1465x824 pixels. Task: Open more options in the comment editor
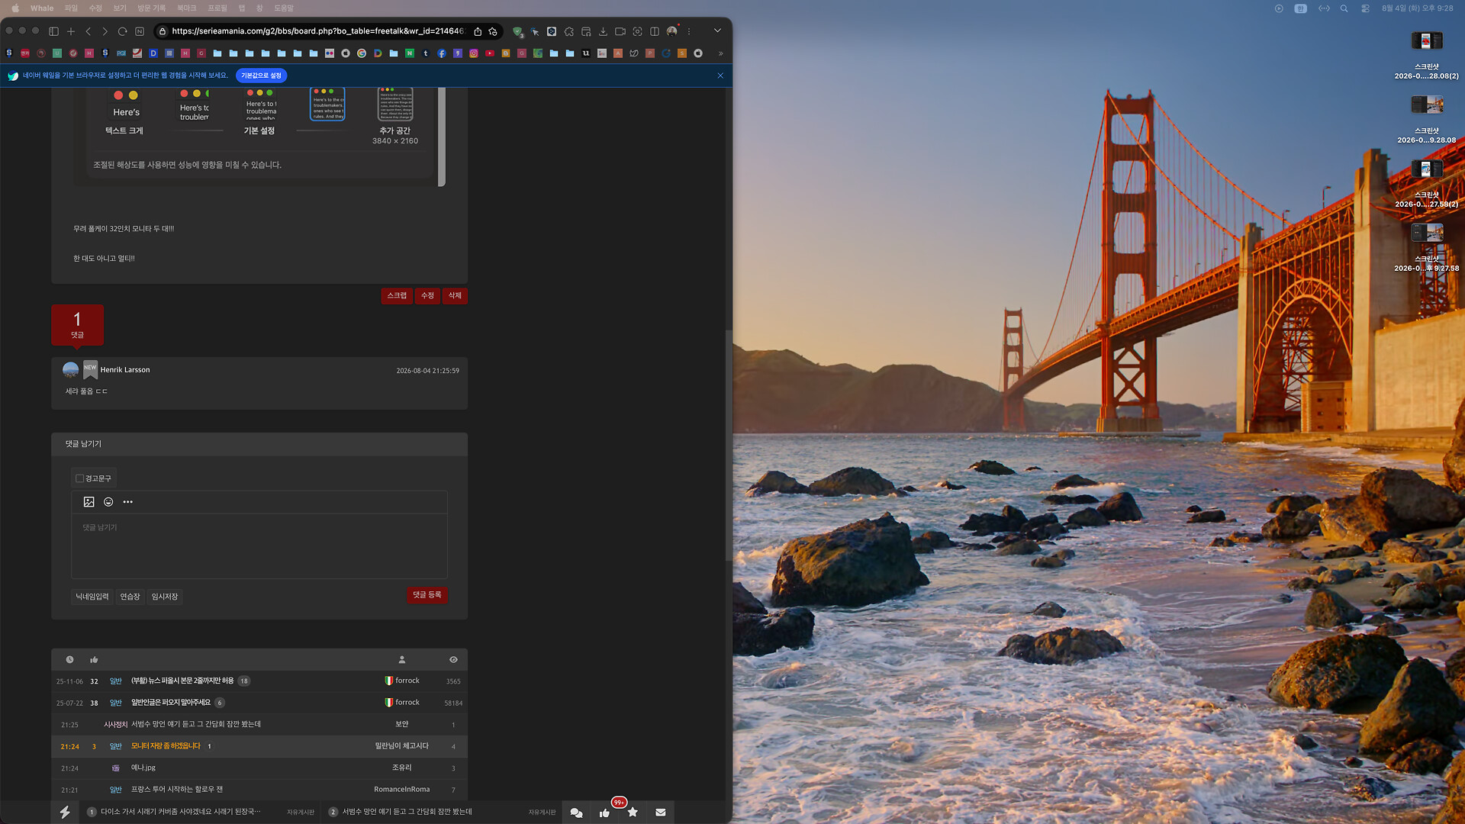pyautogui.click(x=128, y=502)
